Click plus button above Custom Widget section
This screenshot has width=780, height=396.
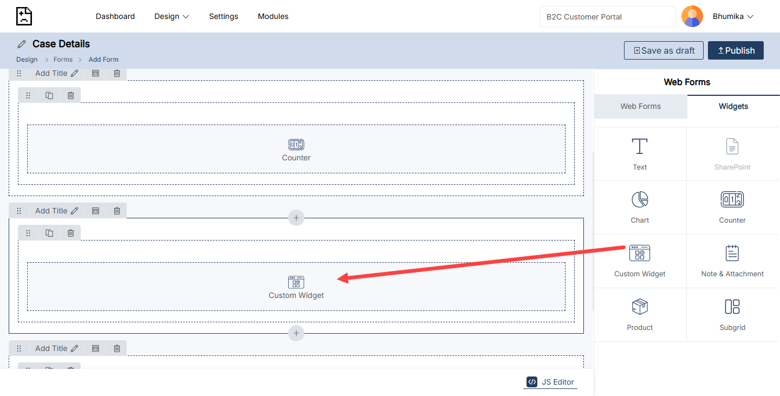click(296, 218)
